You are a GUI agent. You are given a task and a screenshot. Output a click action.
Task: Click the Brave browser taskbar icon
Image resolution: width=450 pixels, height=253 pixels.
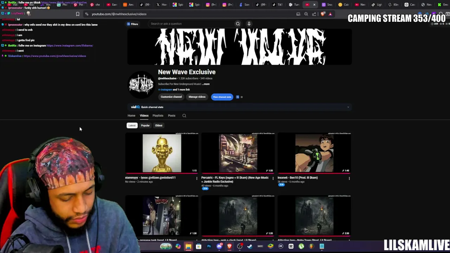pyautogui.click(x=229, y=246)
